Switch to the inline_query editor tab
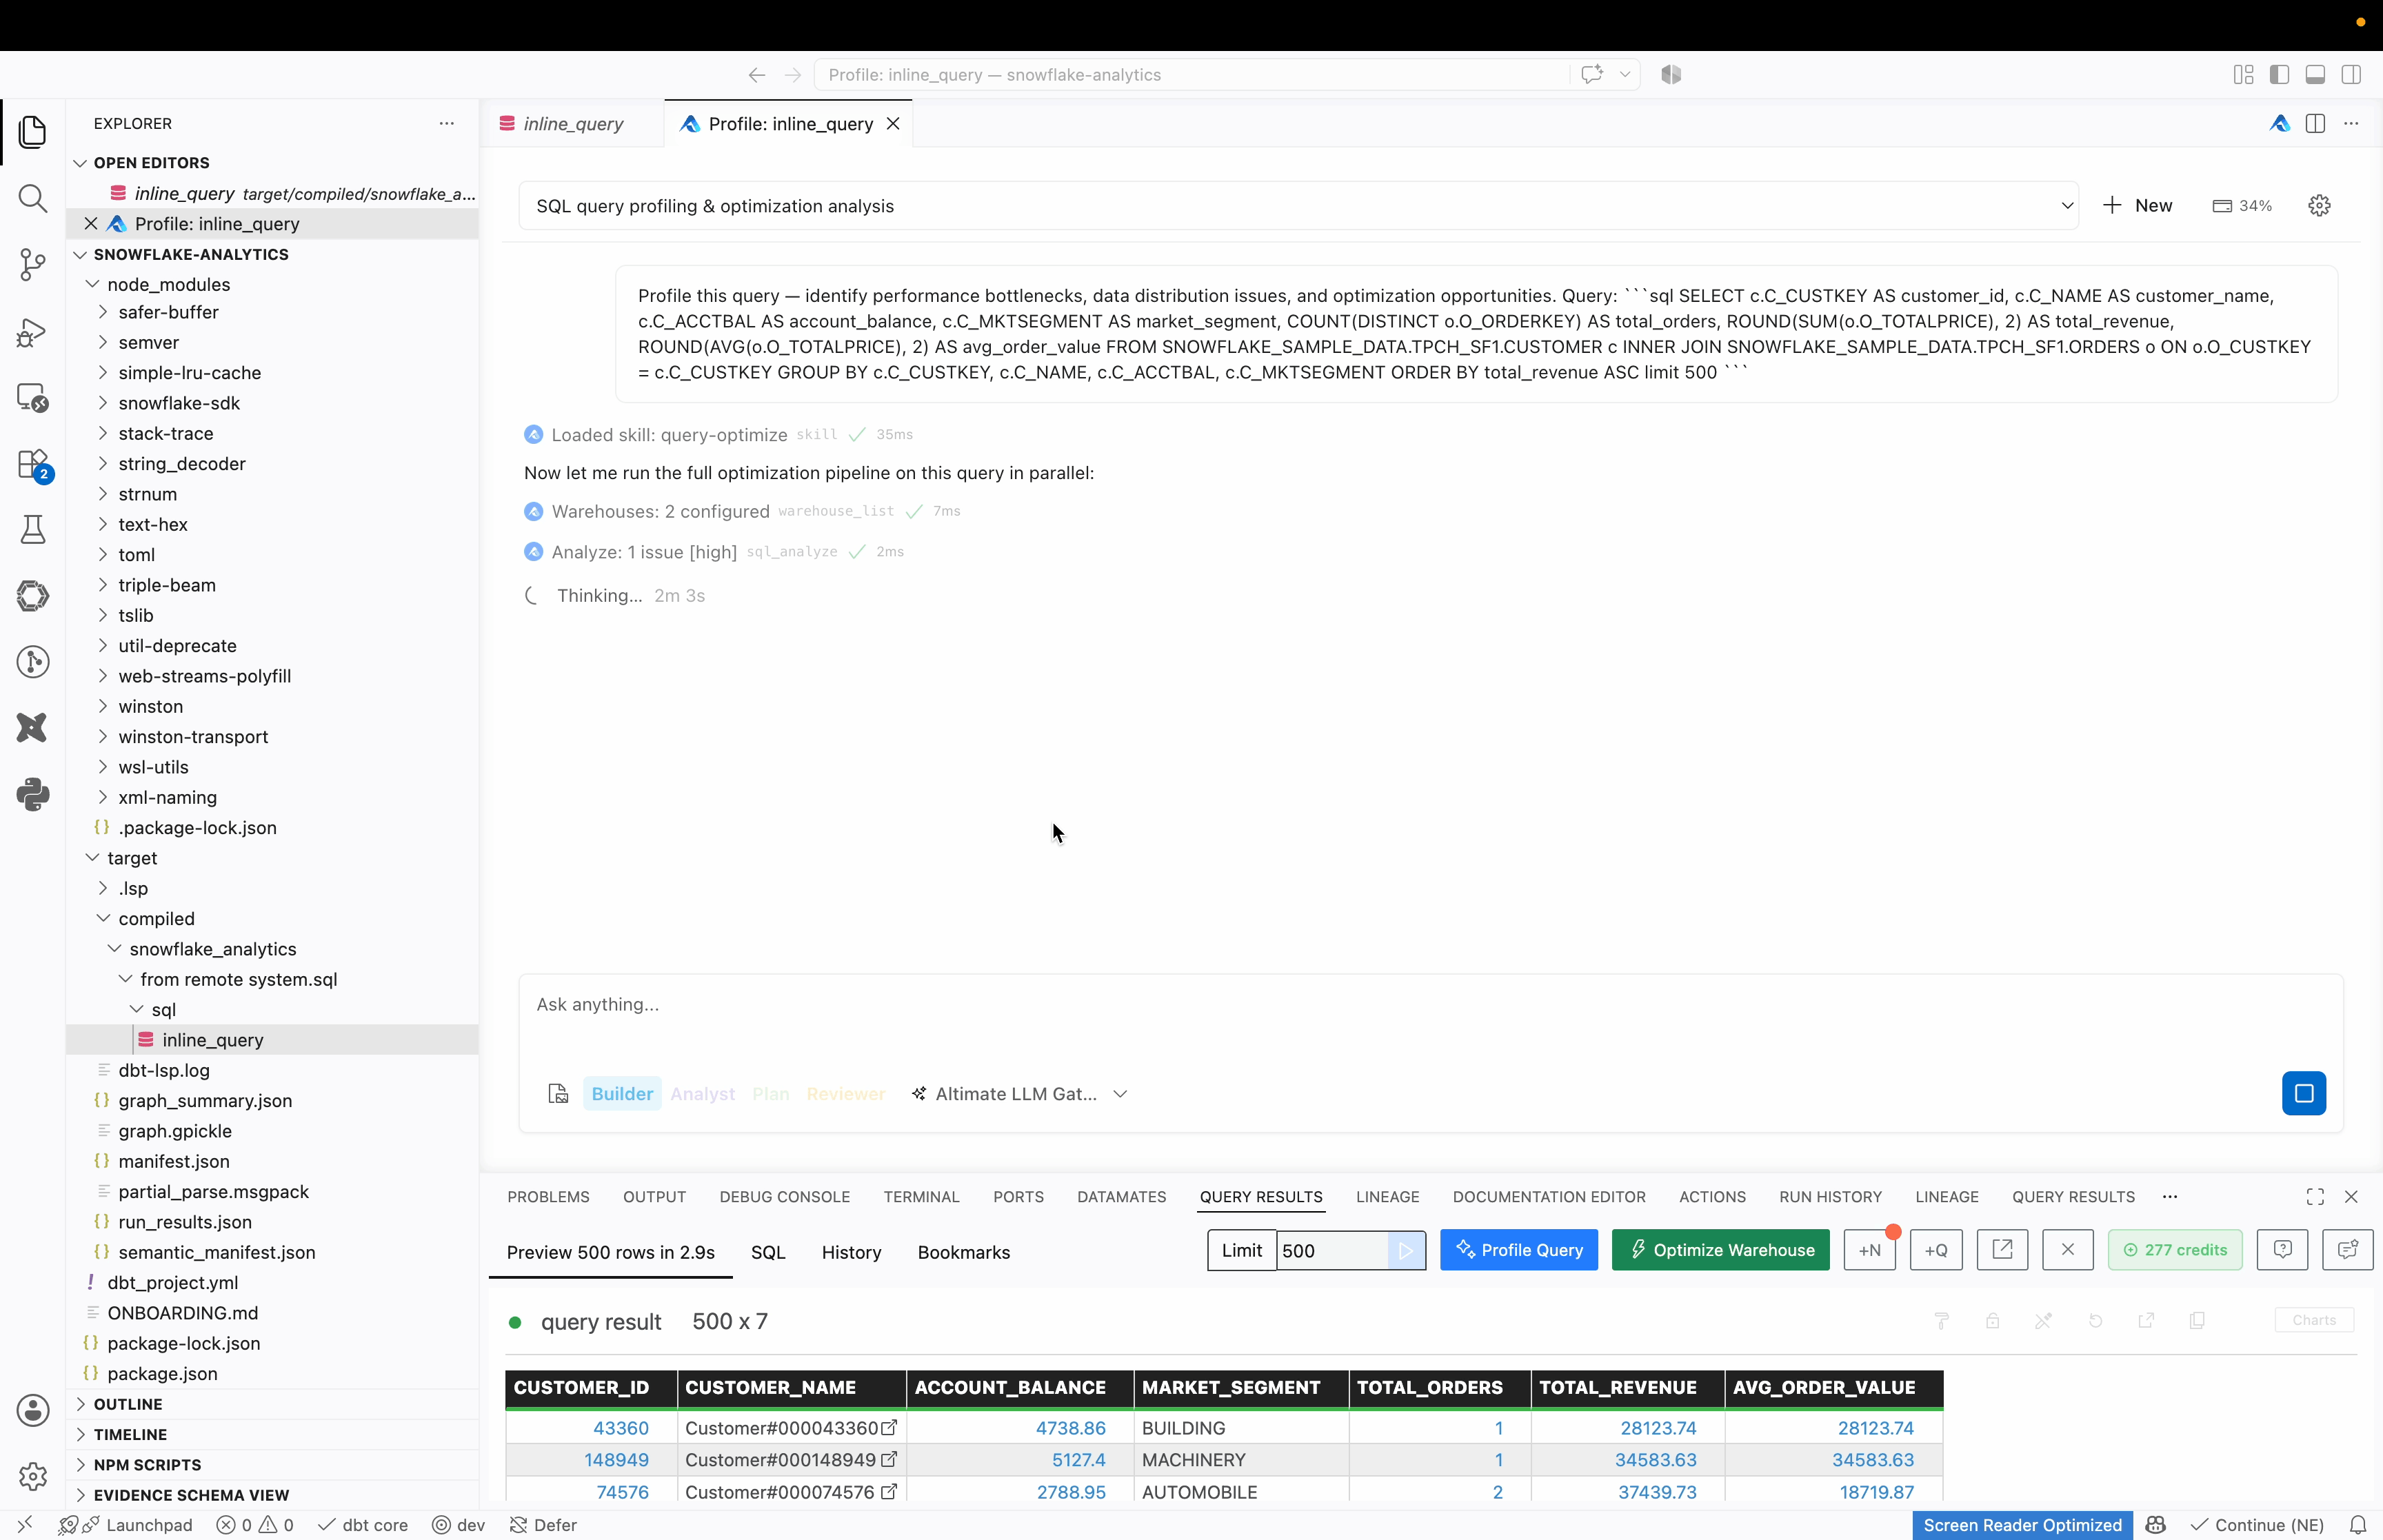Screen dimensions: 2383x1540 [x=572, y=124]
